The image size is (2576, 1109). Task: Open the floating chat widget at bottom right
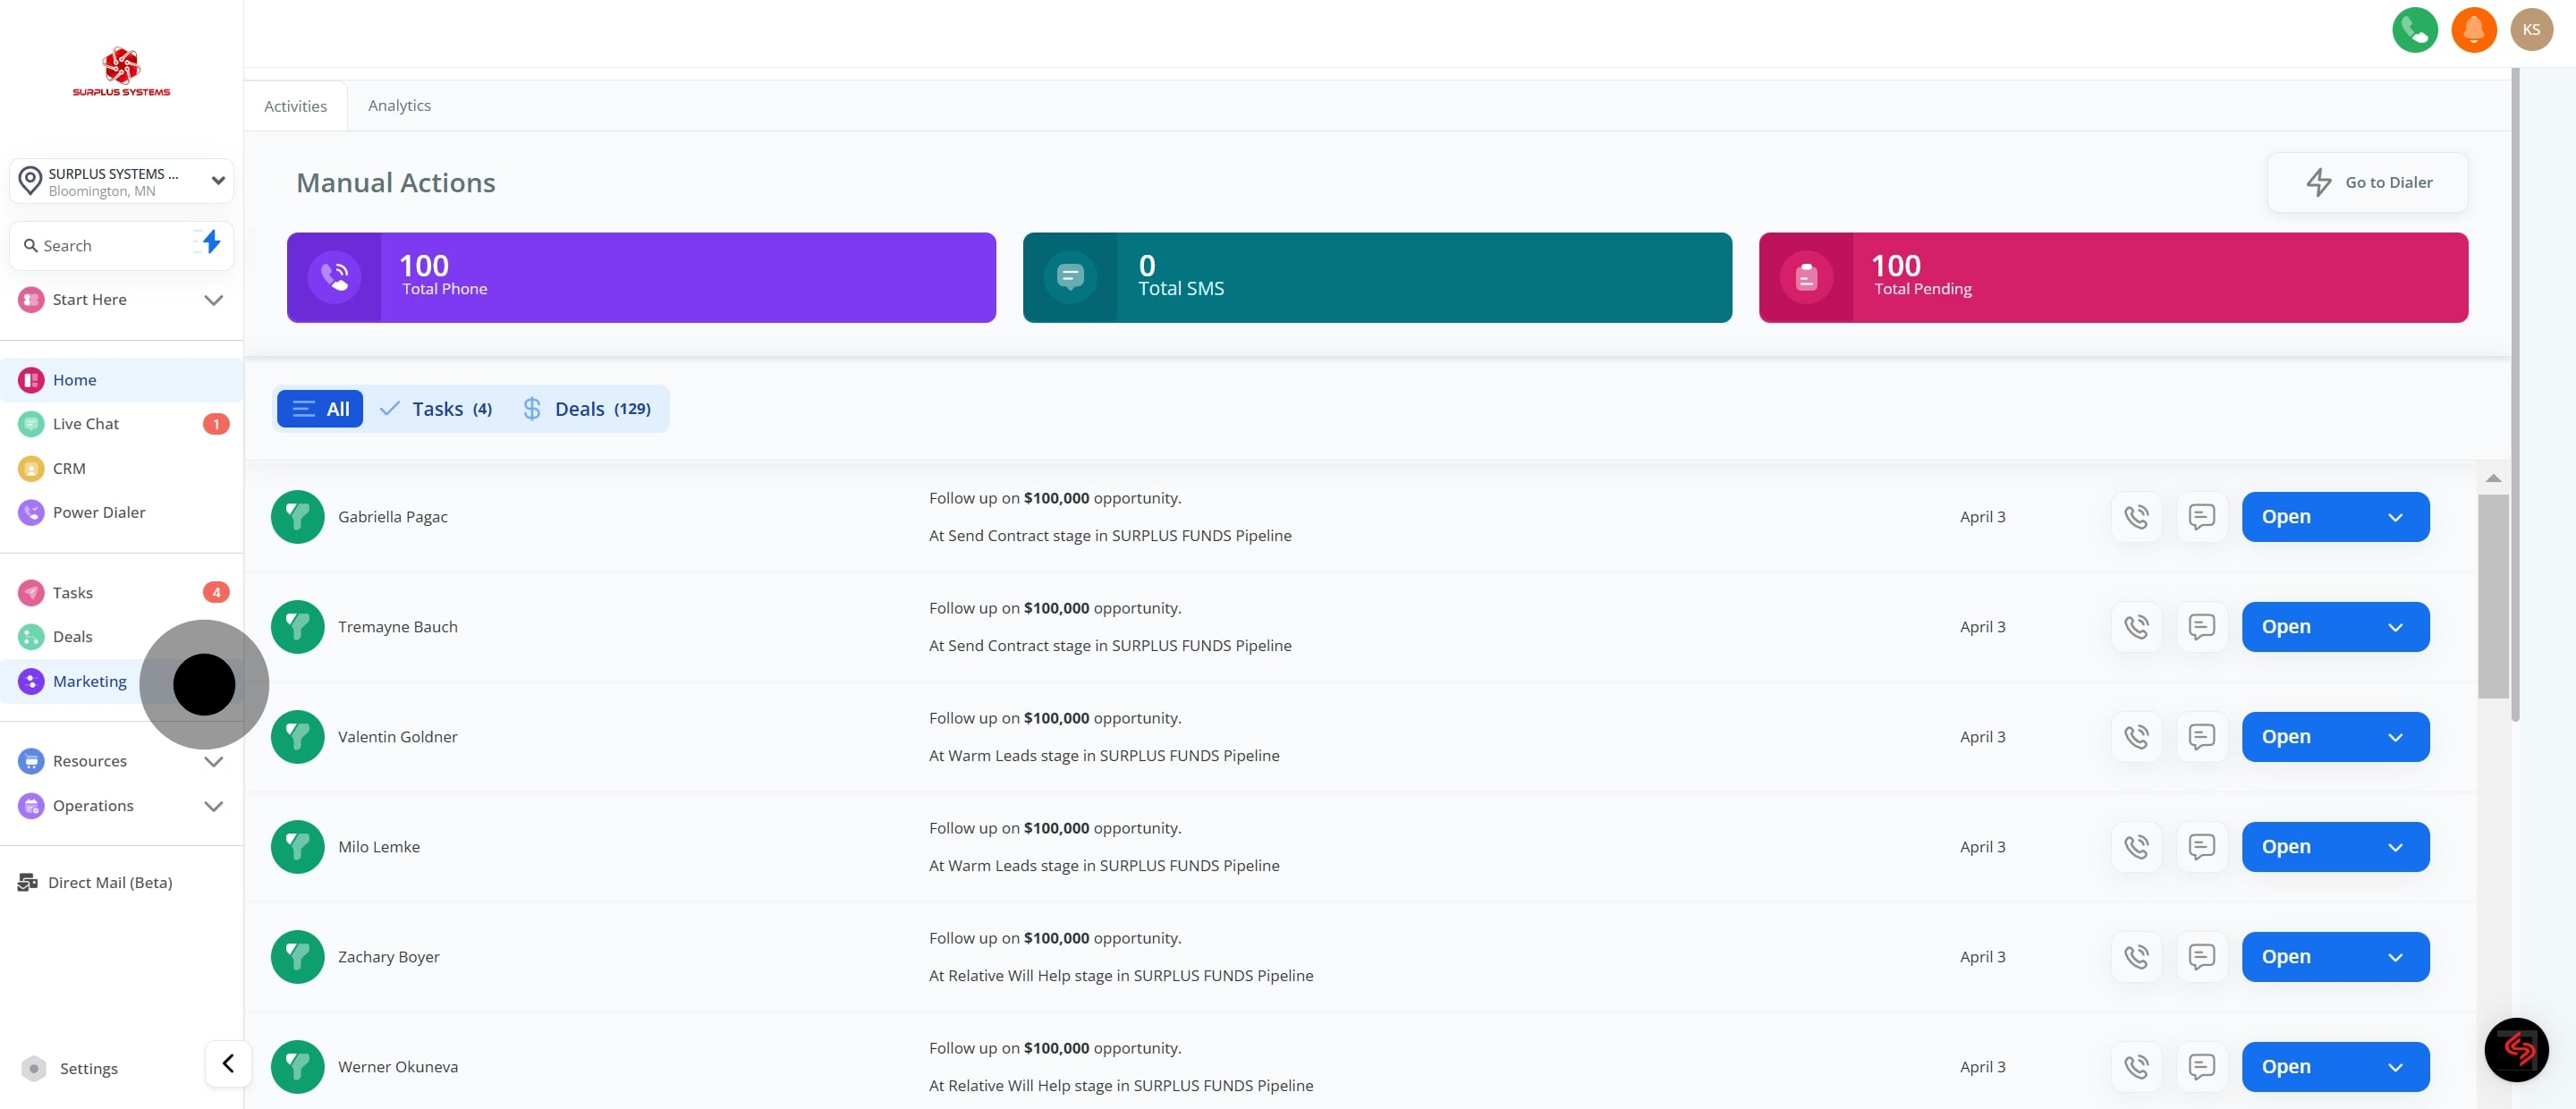point(2516,1049)
